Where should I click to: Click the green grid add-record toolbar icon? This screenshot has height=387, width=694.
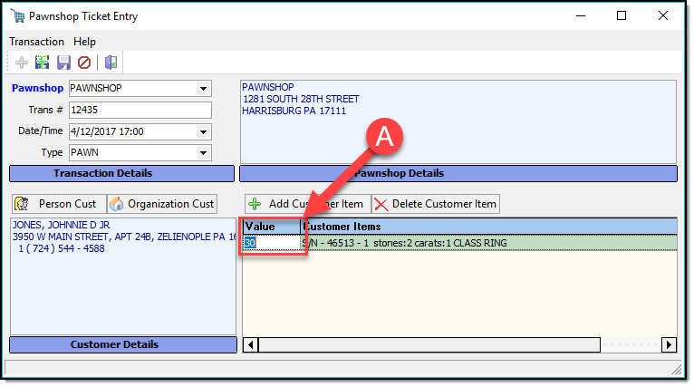42,63
